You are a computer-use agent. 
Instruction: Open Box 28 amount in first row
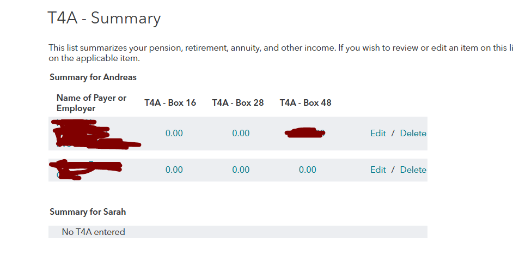[241, 134]
